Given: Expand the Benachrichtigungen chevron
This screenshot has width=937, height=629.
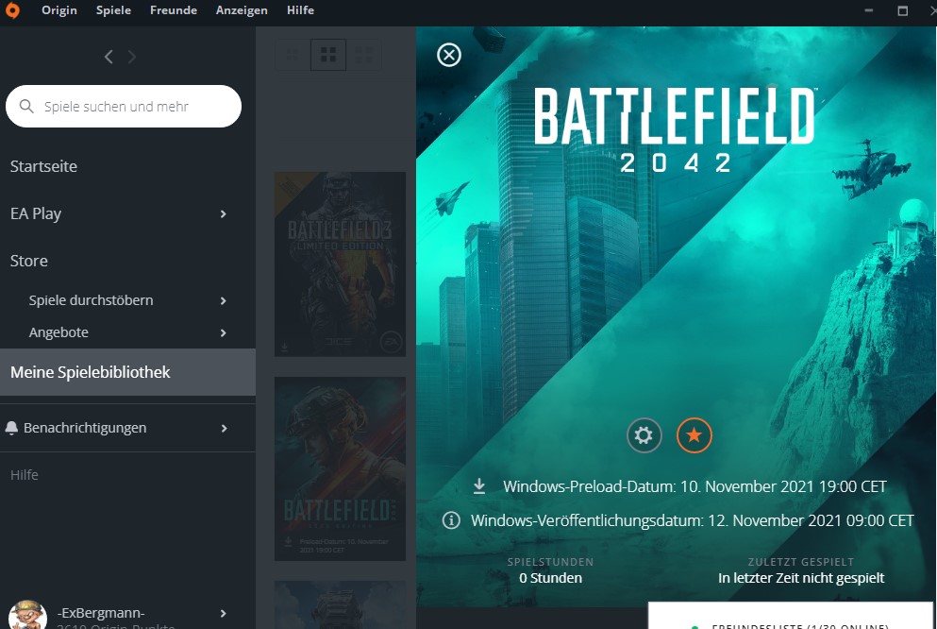Looking at the screenshot, I should [224, 428].
